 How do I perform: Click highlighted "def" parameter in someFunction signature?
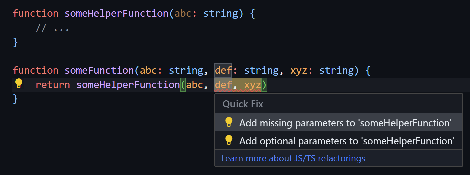(x=223, y=71)
